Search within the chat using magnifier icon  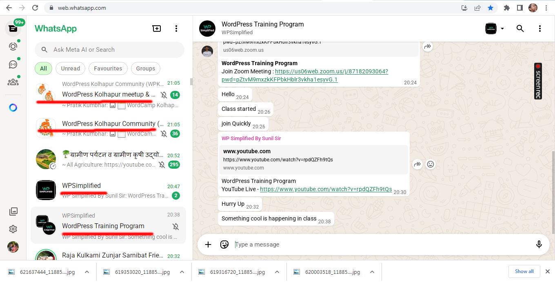tap(520, 29)
